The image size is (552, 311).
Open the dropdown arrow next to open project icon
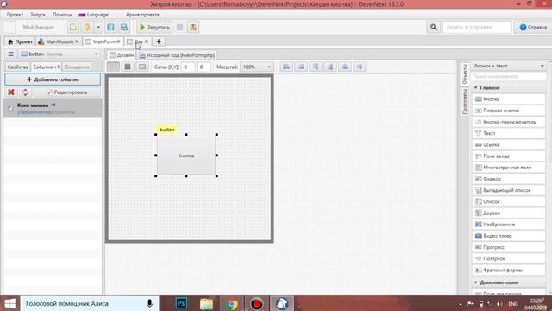coord(98,27)
